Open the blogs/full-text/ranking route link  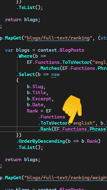[58, 38]
